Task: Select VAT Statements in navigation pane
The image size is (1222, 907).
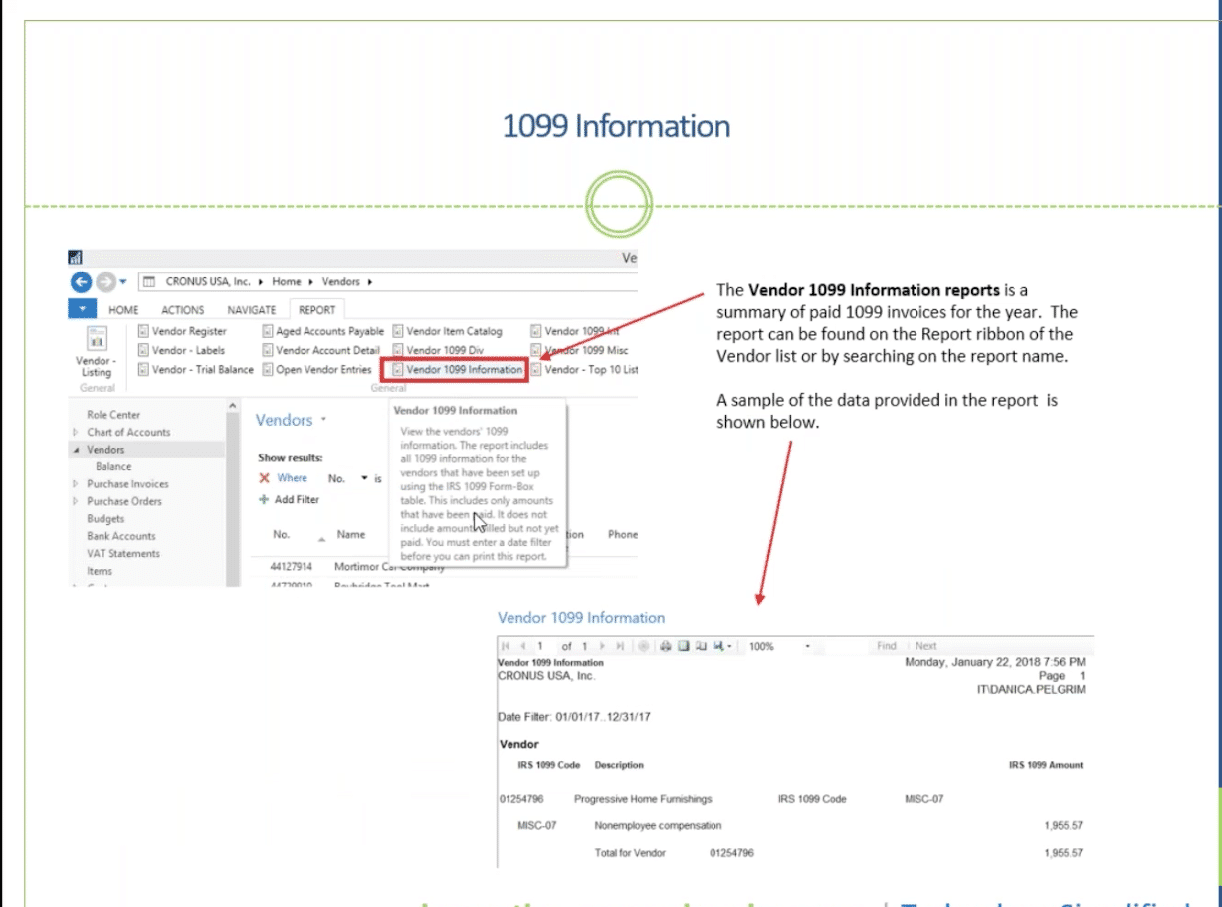Action: (x=123, y=554)
